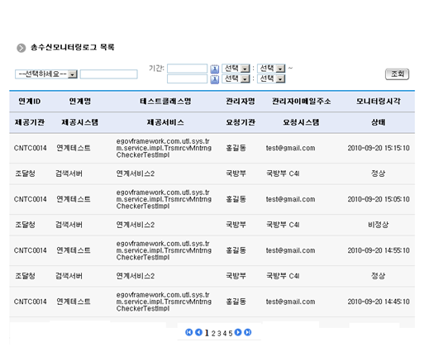This screenshot has height=347, width=429.
Task: Go to page 3
Action: tap(219, 334)
